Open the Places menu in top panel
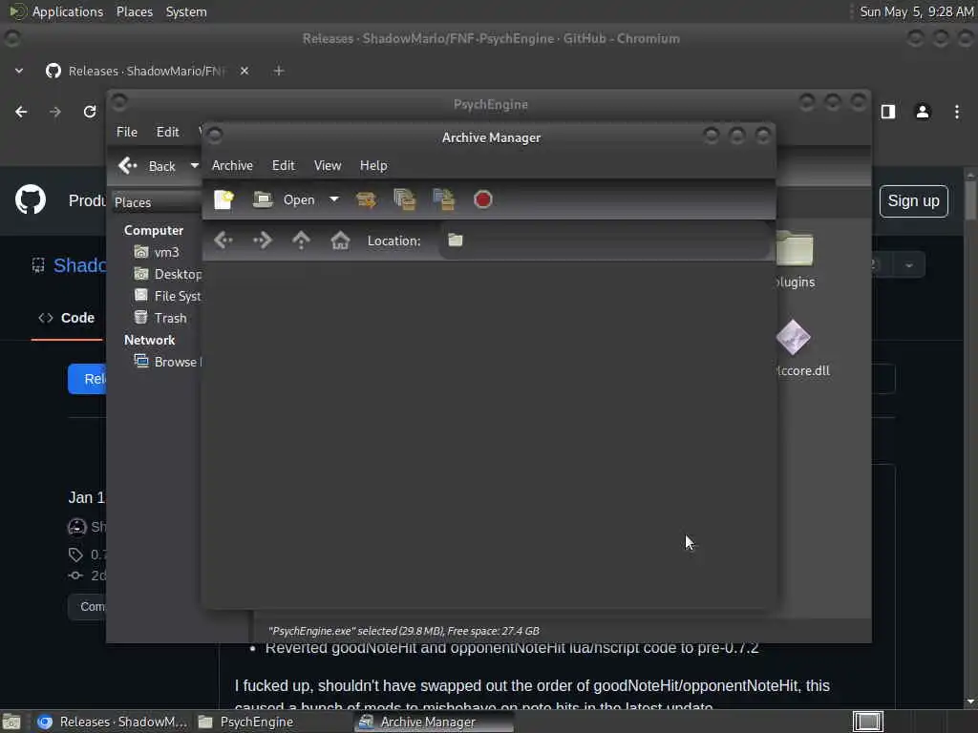This screenshot has width=978, height=733. [x=135, y=11]
